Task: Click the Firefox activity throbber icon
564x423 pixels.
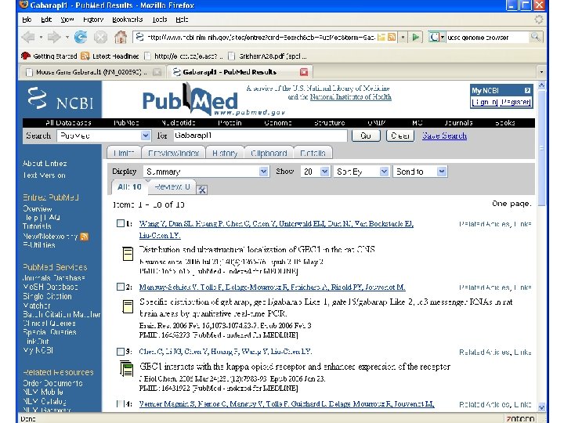Action: 538,20
